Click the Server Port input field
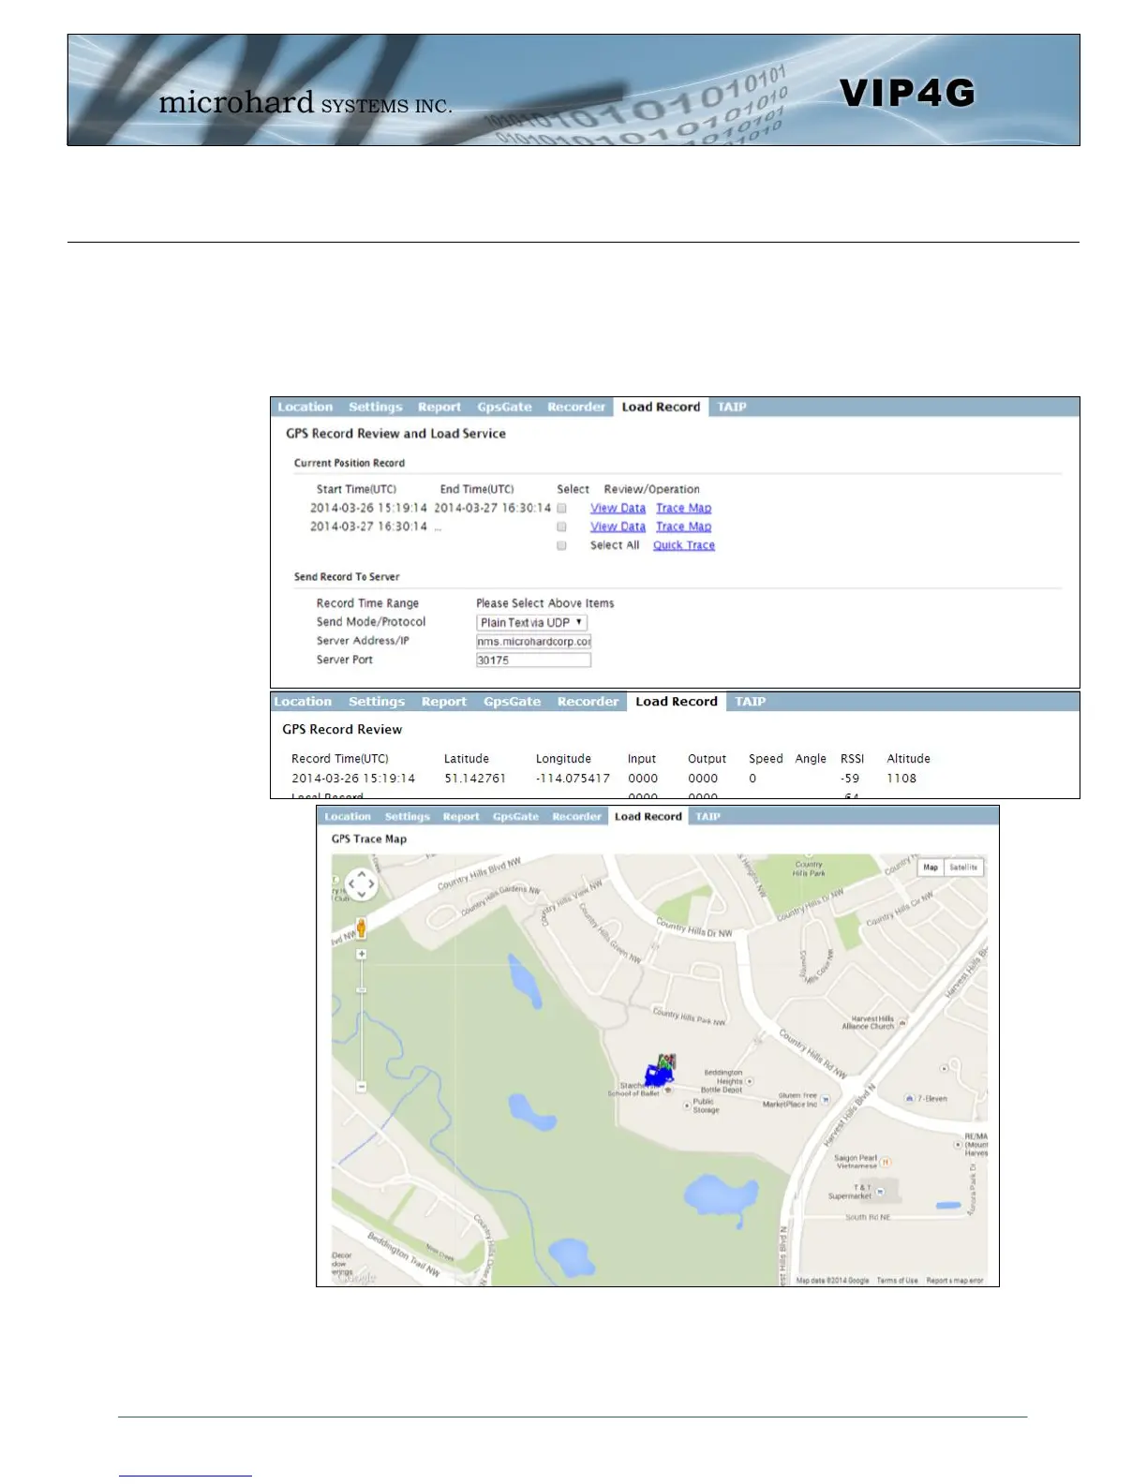Screen dimensions: 1147x1484 coord(533,660)
